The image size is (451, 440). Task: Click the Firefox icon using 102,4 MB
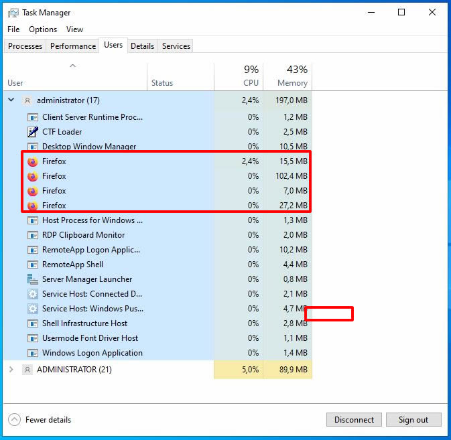tap(33, 176)
